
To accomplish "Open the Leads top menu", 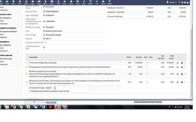I will [26, 2].
